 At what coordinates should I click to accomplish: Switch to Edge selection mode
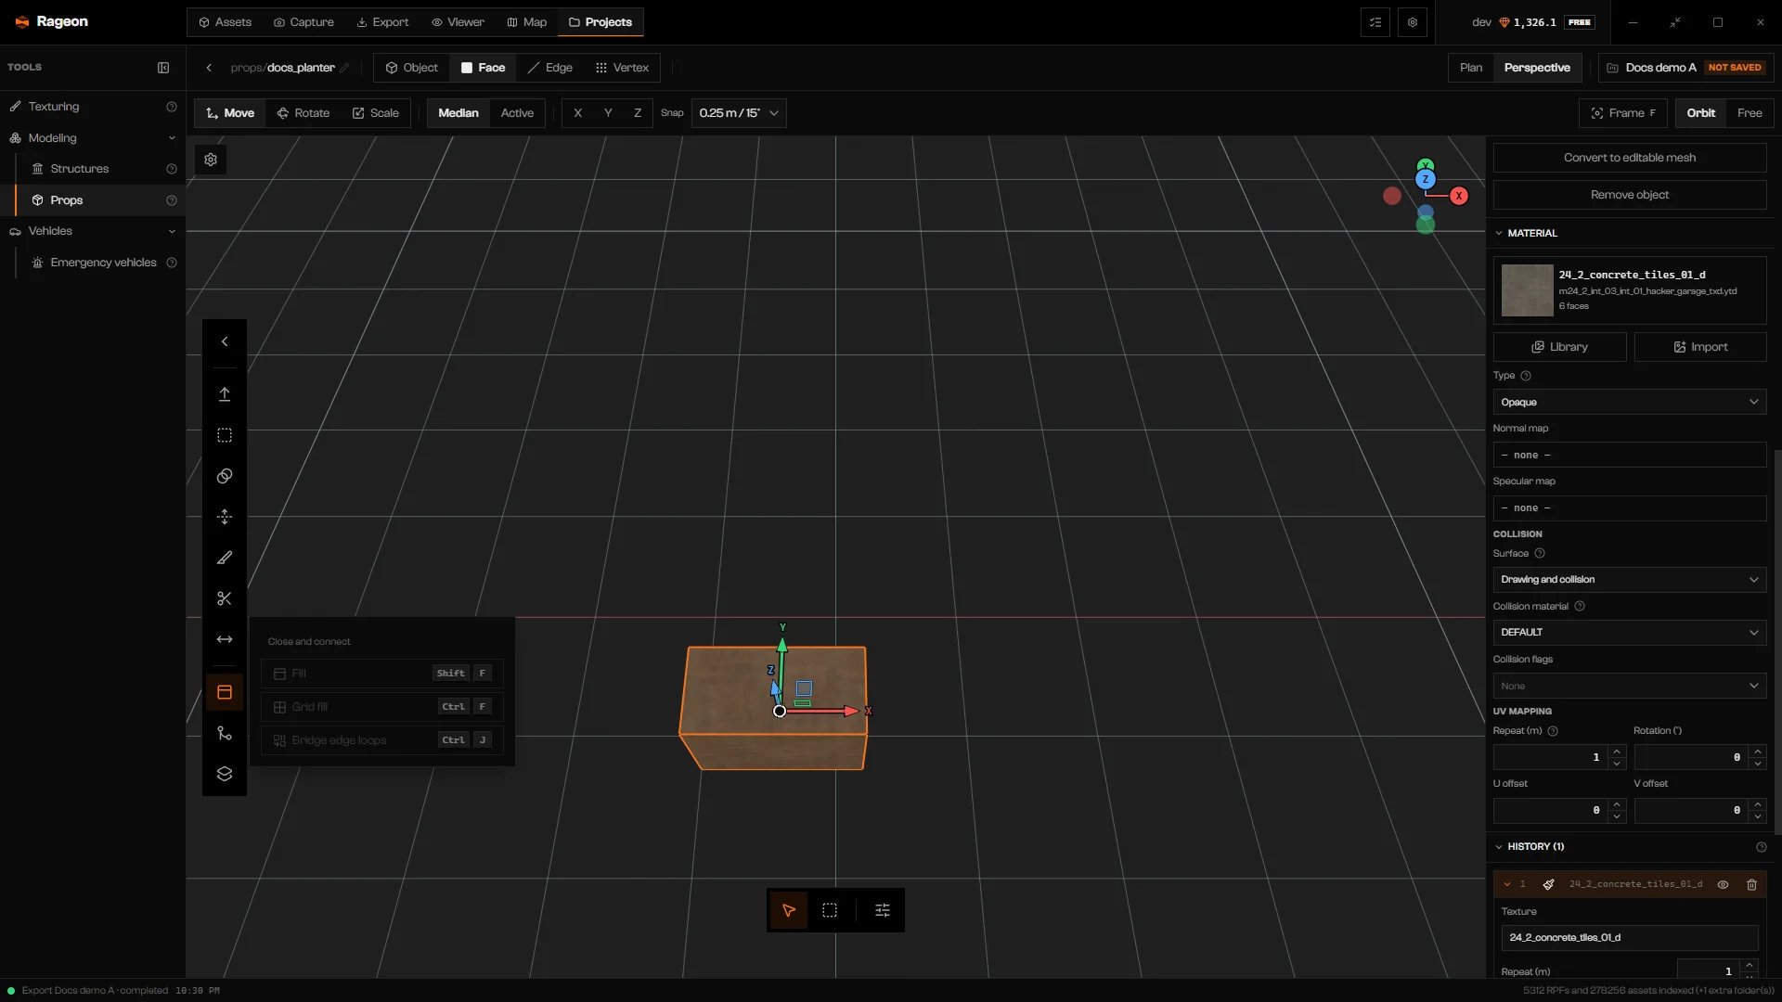coord(549,68)
